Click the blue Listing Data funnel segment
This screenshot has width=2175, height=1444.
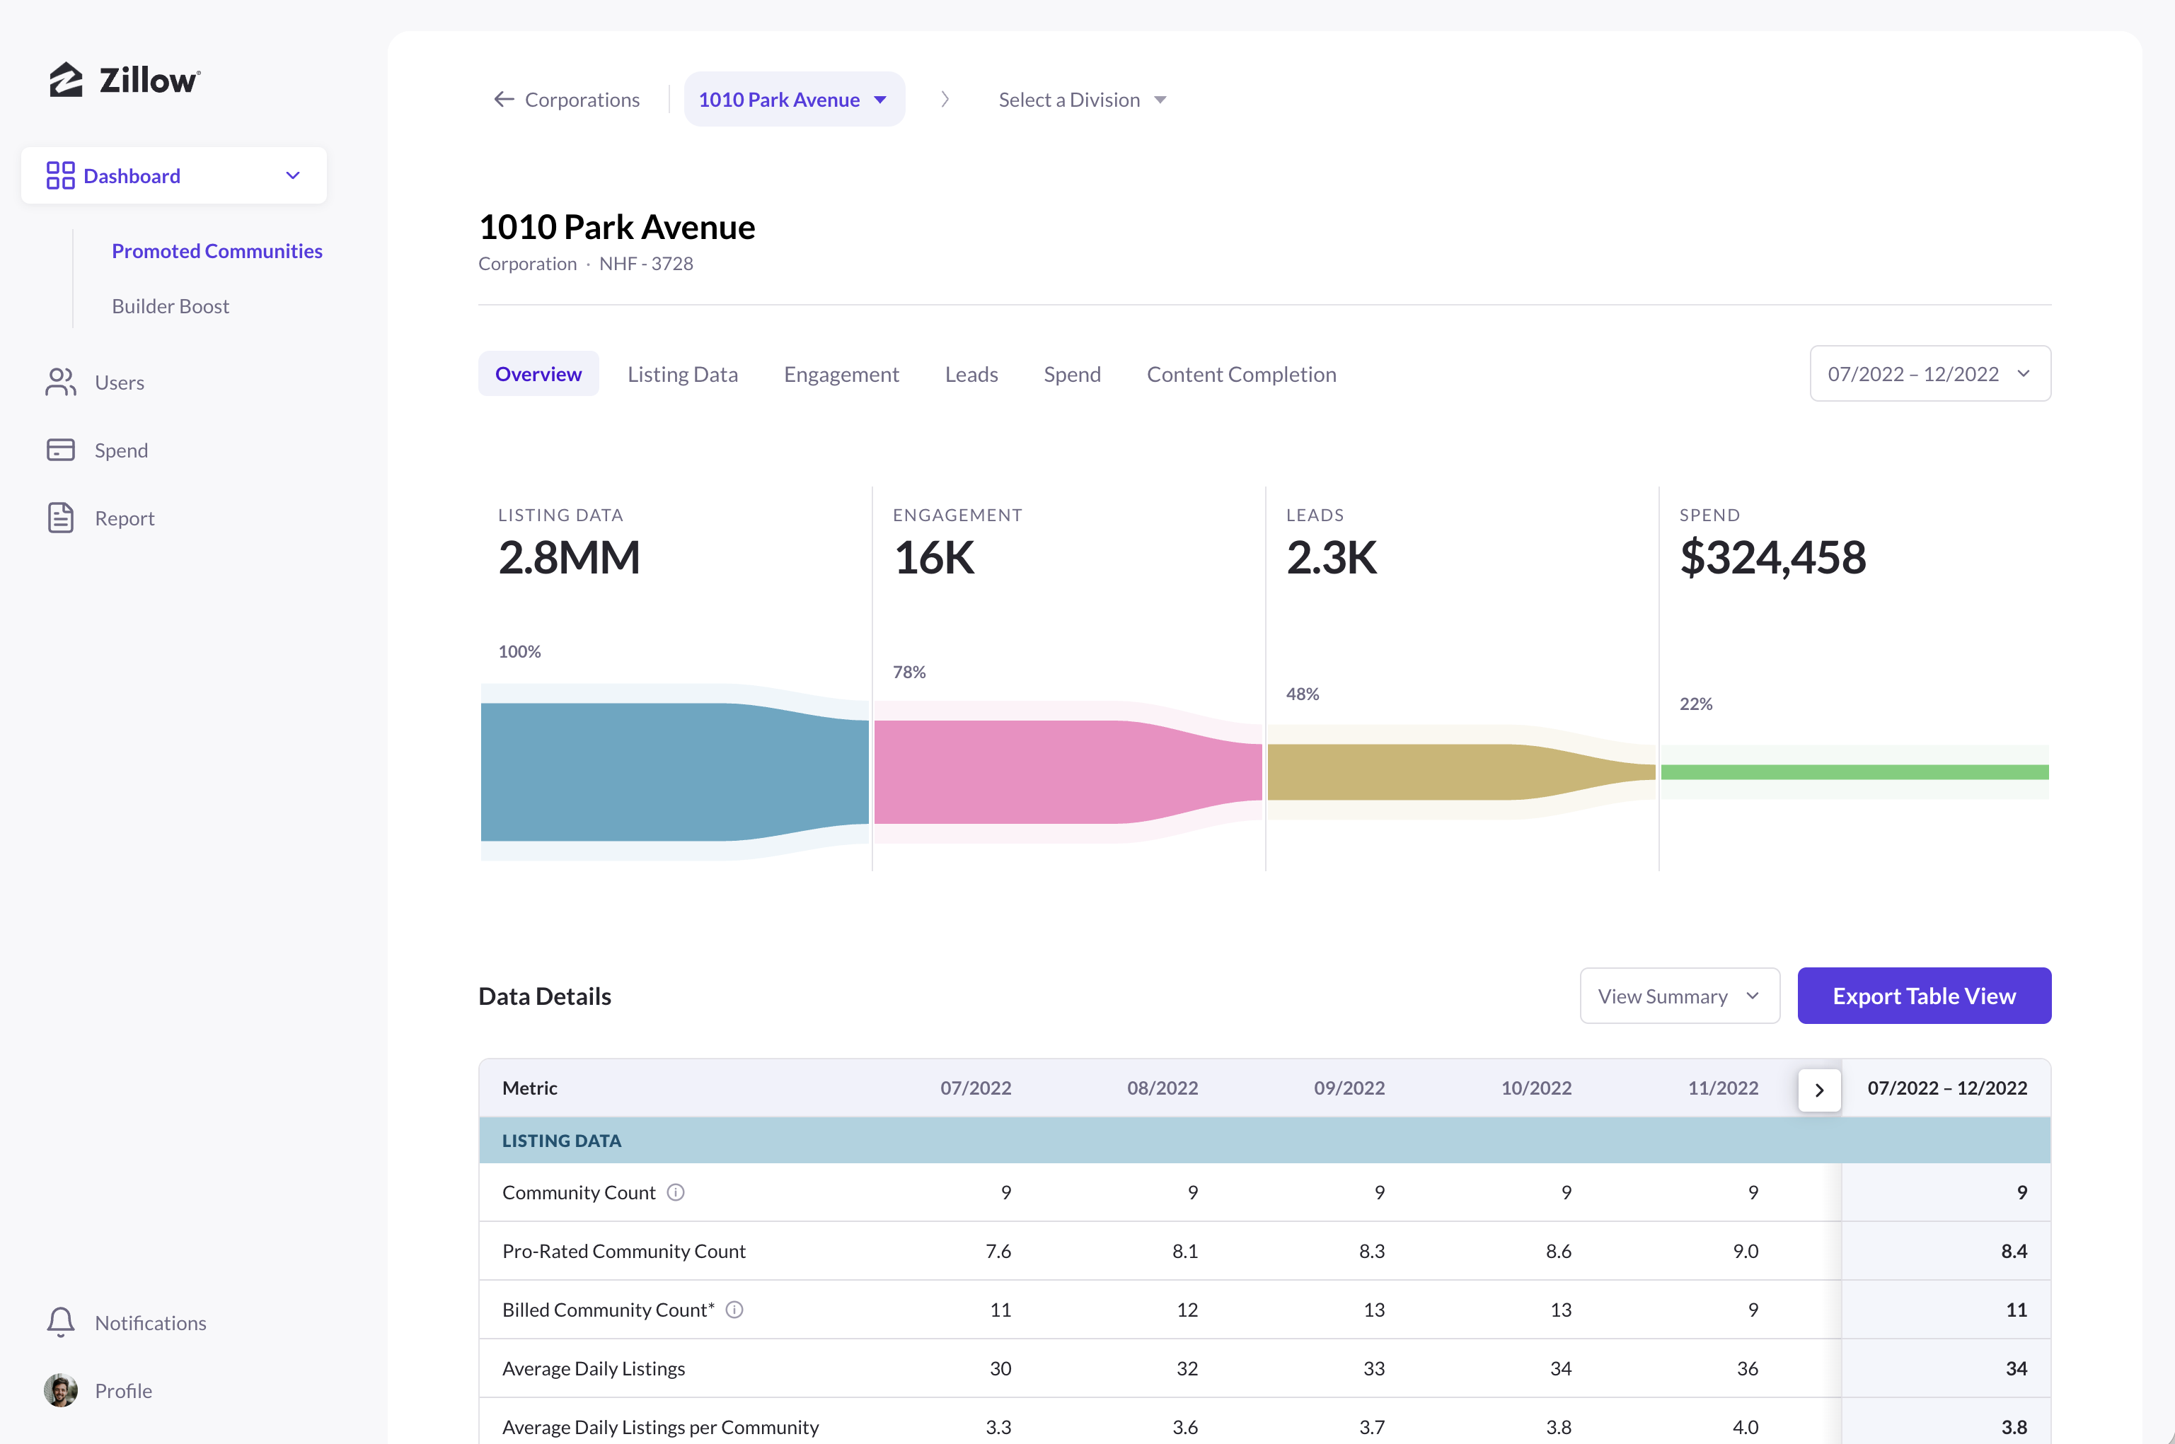674,772
